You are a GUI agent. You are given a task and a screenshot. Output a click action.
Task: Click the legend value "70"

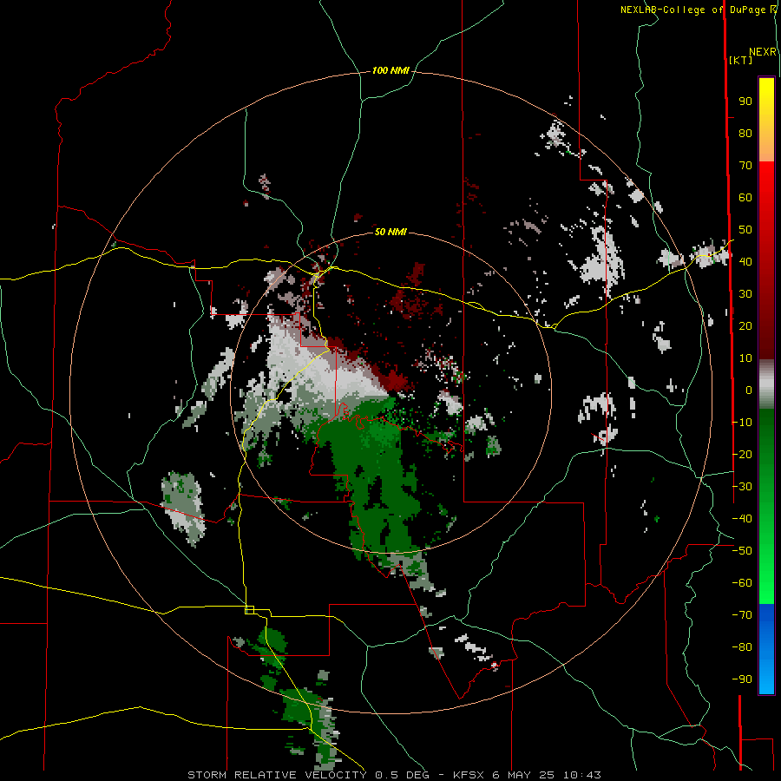745,166
